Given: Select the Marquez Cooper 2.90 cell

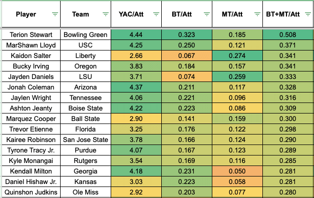Looking at the screenshot, I should pyautogui.click(x=136, y=118).
